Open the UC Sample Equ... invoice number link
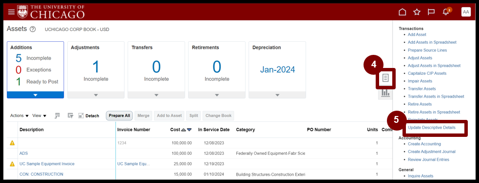The image size is (479, 183). pyautogui.click(x=134, y=164)
